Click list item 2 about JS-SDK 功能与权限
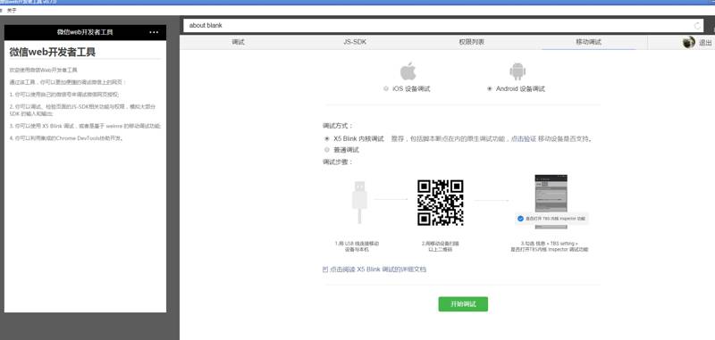This screenshot has width=715, height=340. (82, 109)
